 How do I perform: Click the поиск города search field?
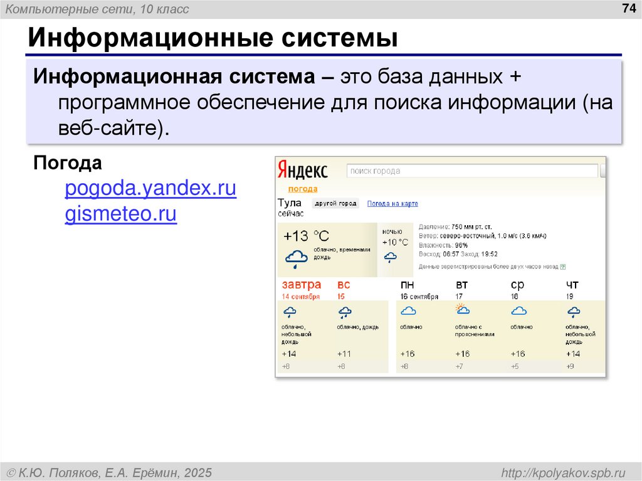(473, 170)
